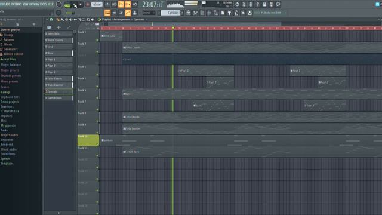Open the VIEW menu
The height and width of the screenshot is (215, 382).
pyautogui.click(x=26, y=4)
